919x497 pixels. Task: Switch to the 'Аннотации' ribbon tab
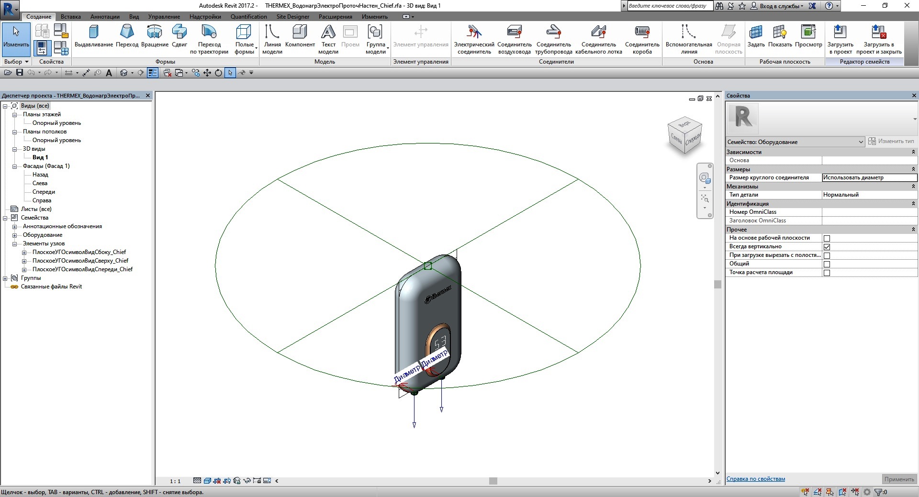click(105, 17)
